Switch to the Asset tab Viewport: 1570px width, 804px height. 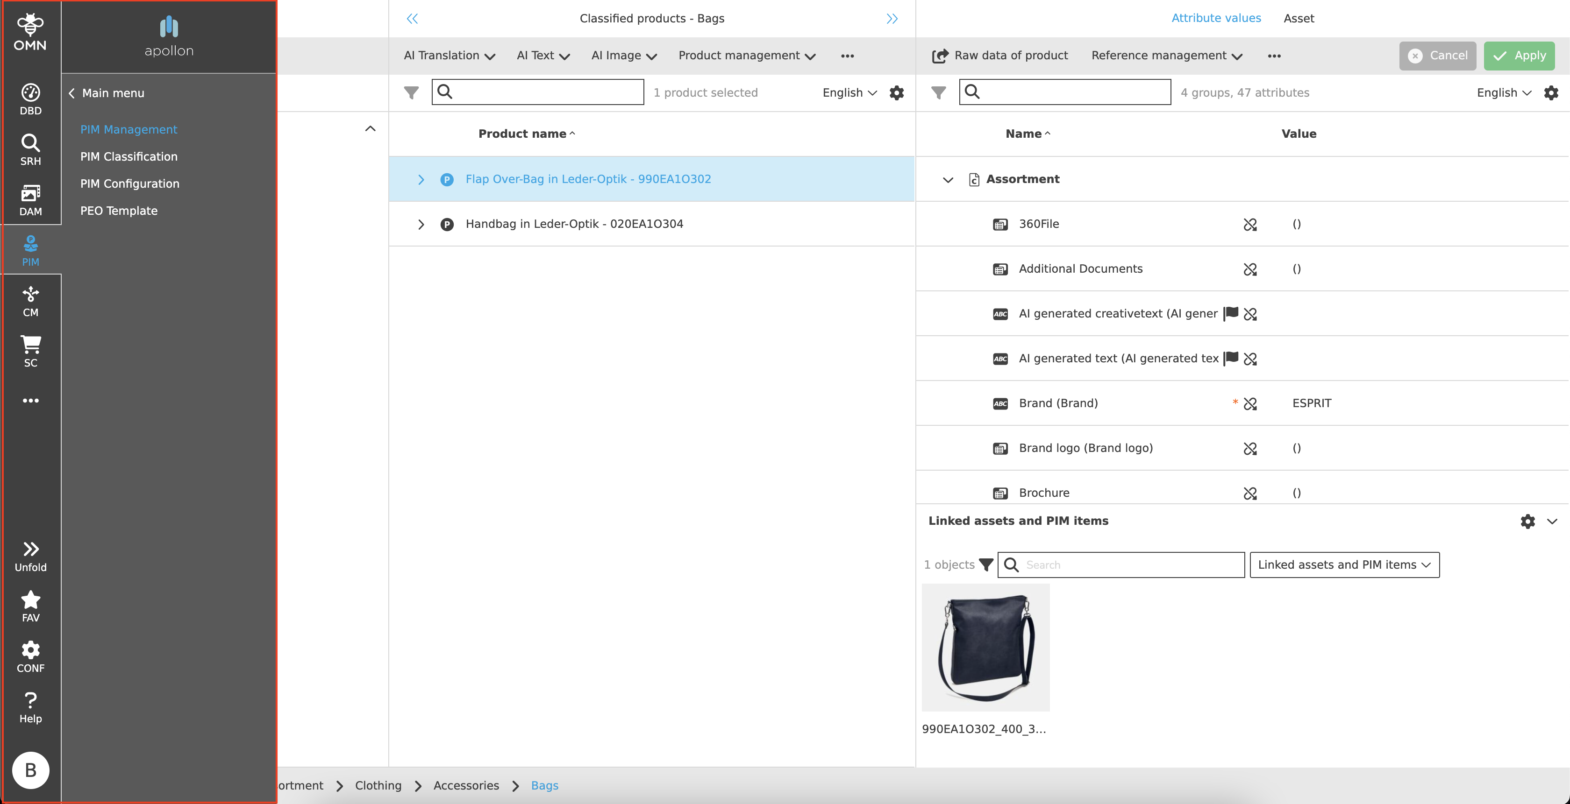pyautogui.click(x=1298, y=18)
